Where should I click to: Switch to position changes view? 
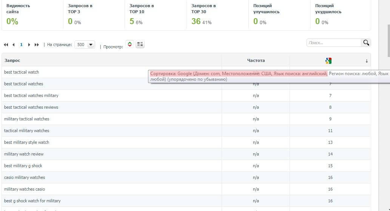[129, 44]
